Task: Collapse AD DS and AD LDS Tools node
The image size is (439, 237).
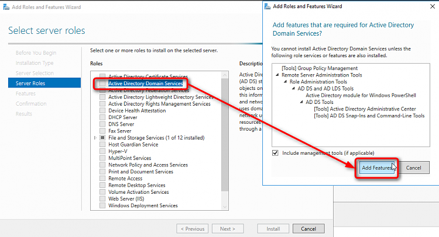Action: [x=293, y=88]
